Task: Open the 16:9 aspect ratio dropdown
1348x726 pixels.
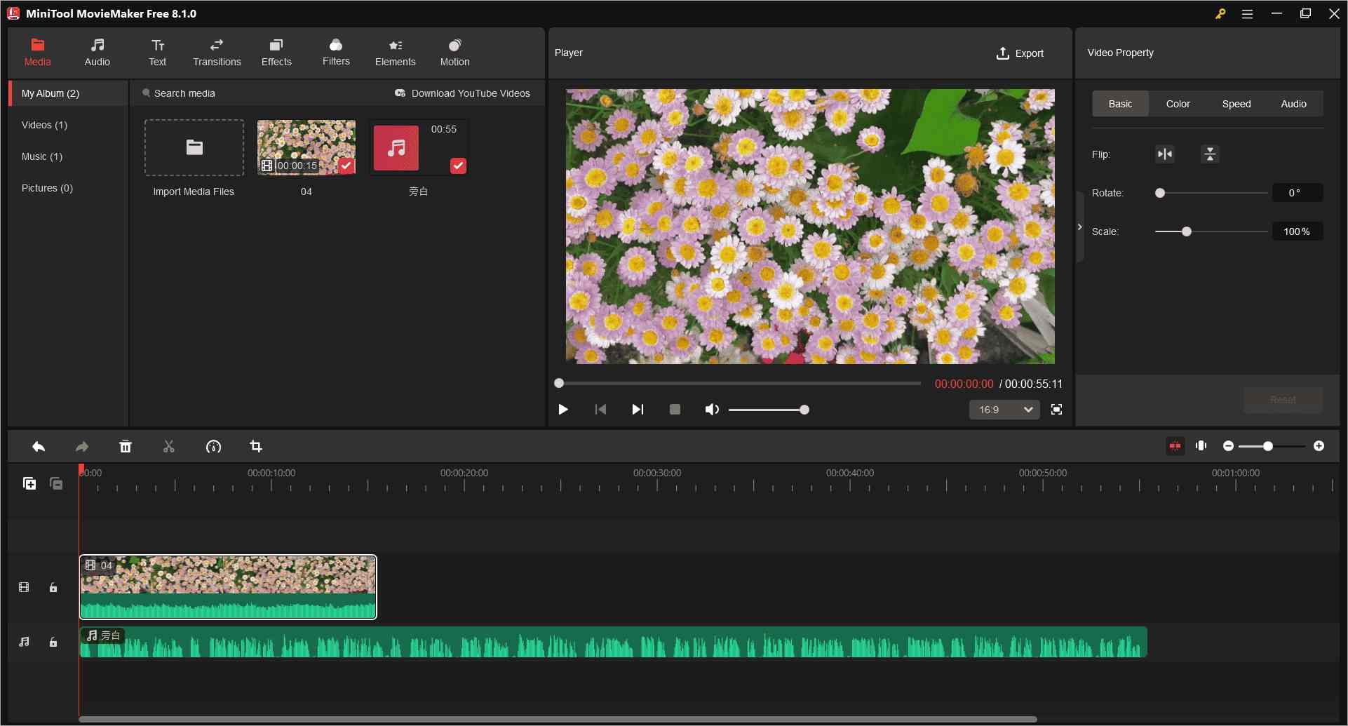Action: tap(1004, 410)
